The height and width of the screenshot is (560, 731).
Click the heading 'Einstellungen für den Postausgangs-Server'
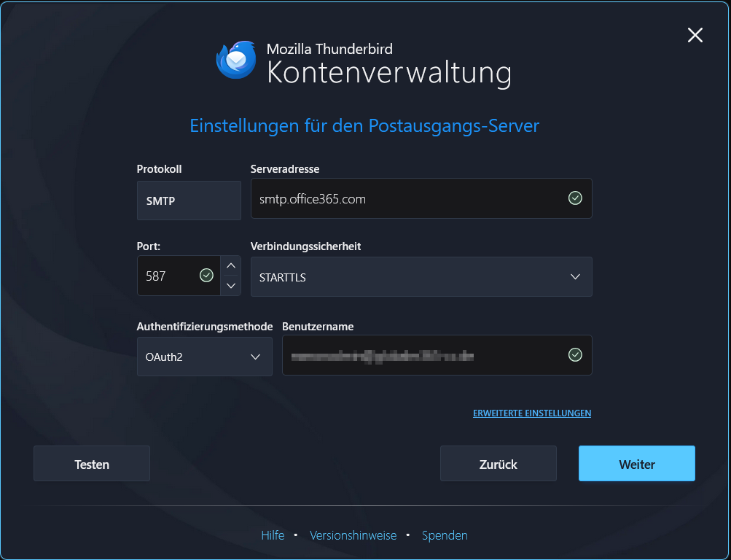tap(364, 126)
